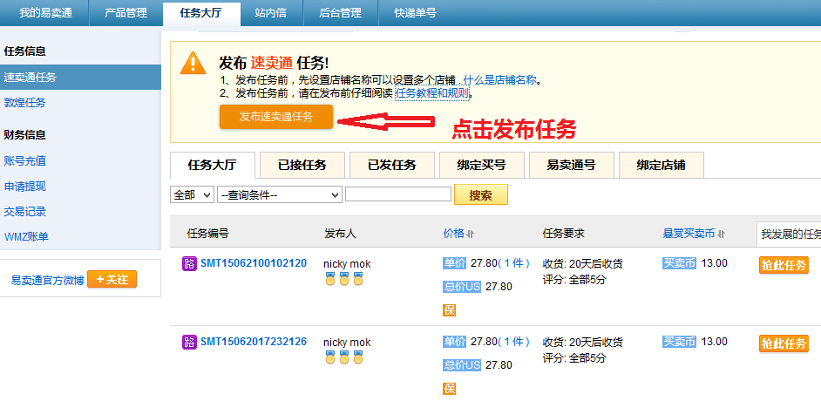Image resolution: width=821 pixels, height=401 pixels.
Task: Click the 搜索 button
Action: pos(481,194)
